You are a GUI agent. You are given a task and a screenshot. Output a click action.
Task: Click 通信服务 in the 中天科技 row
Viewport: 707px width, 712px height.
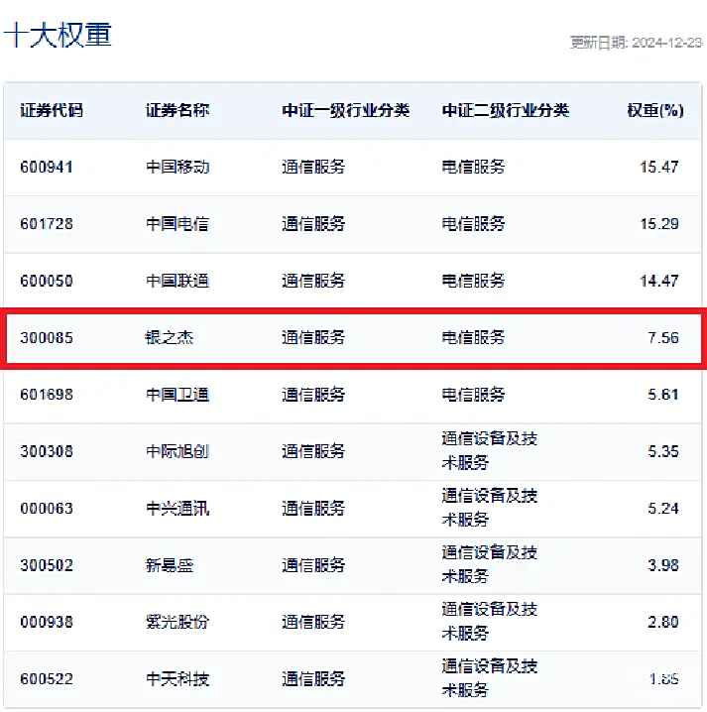pyautogui.click(x=313, y=679)
